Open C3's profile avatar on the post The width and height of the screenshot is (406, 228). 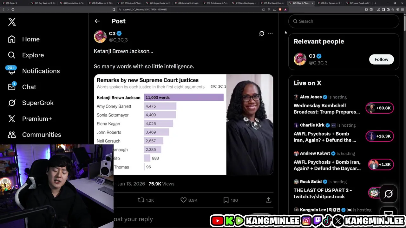[100, 36]
